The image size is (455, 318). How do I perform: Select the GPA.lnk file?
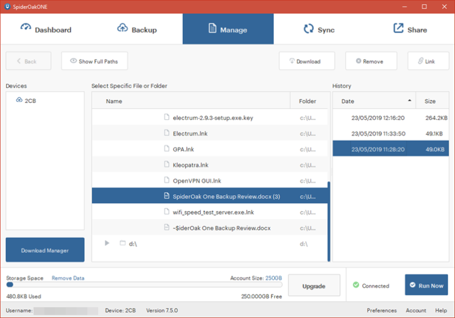click(210, 149)
